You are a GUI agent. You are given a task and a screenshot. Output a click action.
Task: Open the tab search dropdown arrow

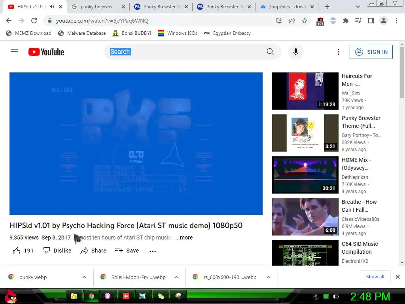pyautogui.click(x=358, y=7)
